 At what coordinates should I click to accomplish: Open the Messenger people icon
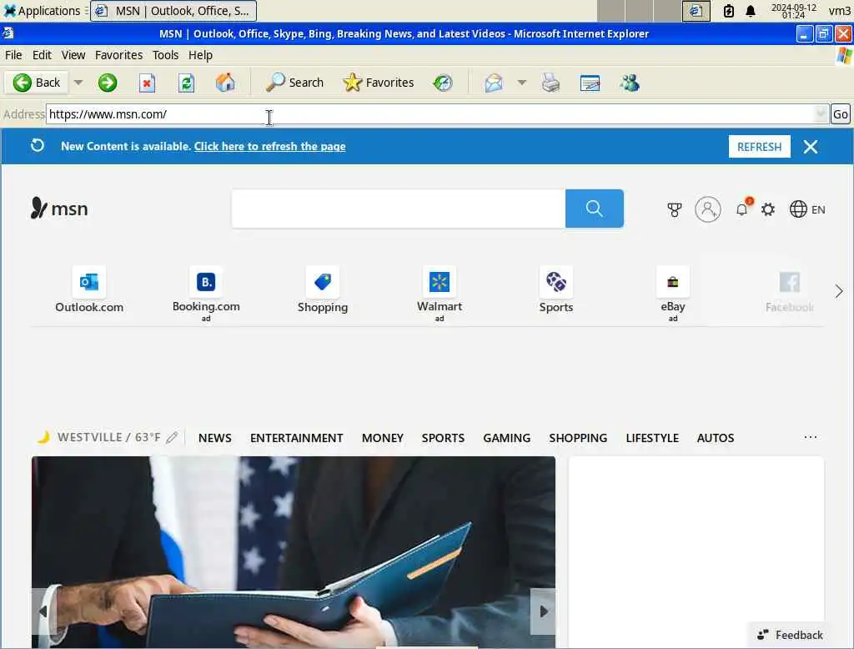pos(629,83)
